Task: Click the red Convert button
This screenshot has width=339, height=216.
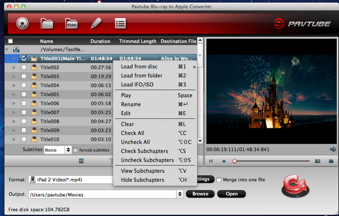Action: point(295,186)
